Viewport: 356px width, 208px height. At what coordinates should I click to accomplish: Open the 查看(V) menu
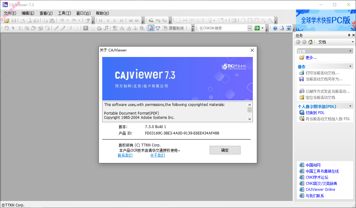(46, 13)
